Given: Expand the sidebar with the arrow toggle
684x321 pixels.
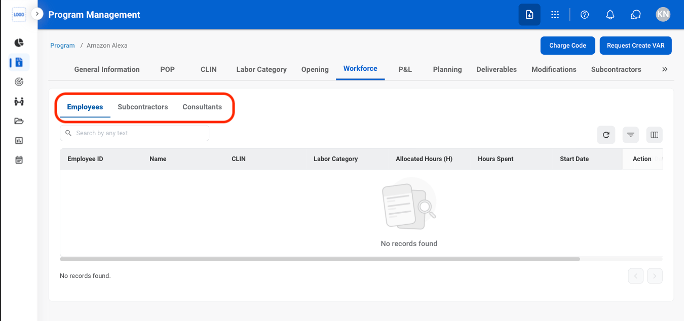Looking at the screenshot, I should point(37,14).
